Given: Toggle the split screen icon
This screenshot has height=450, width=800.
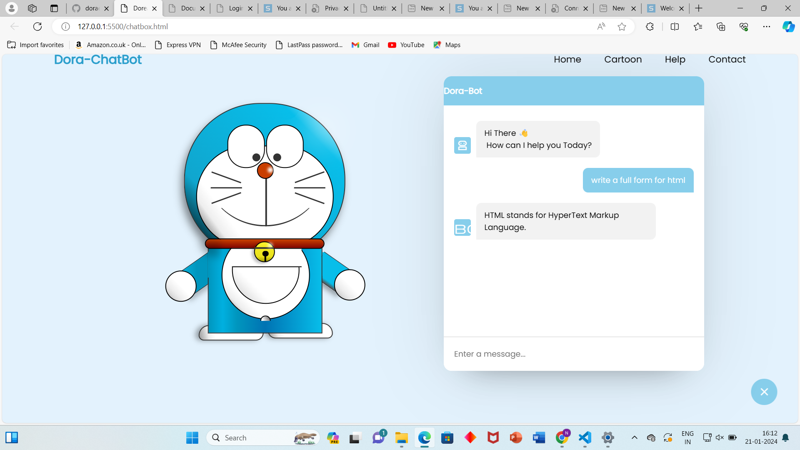Looking at the screenshot, I should click(x=675, y=27).
